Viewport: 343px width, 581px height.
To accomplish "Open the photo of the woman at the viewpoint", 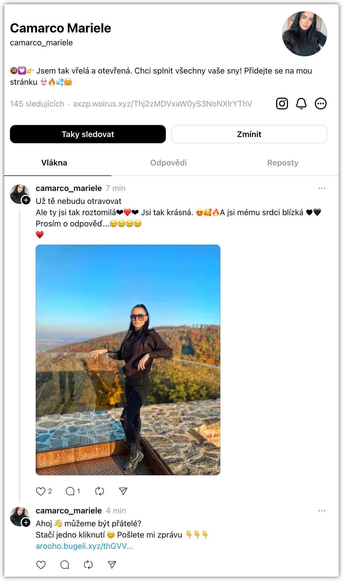I will 128,360.
